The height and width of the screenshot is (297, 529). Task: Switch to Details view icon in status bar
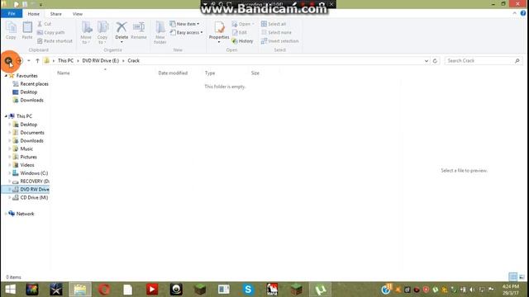click(x=512, y=277)
